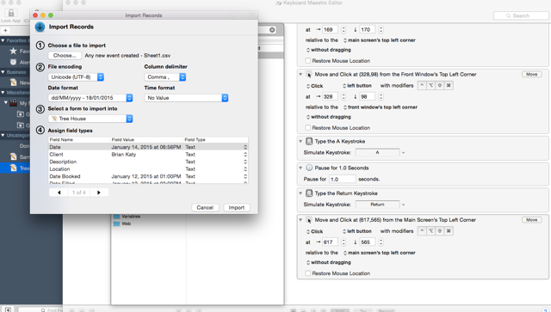Open the Date format dd/MM/yyyy dropdown
Screen dimensions: 551x312
90,98
